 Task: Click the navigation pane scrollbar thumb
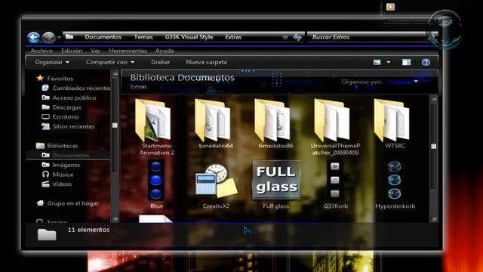pos(115,125)
